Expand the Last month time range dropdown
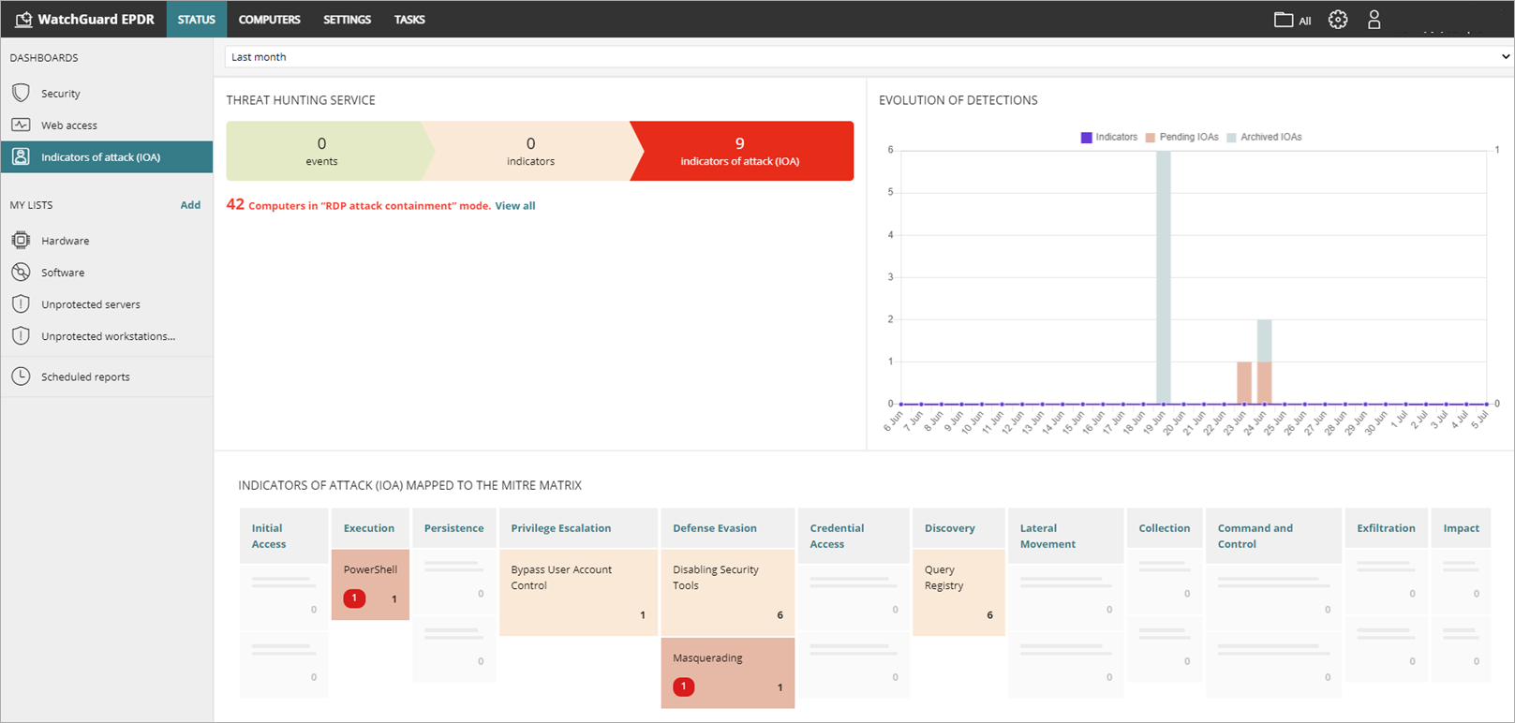Screen dimensions: 1515x723 point(869,57)
